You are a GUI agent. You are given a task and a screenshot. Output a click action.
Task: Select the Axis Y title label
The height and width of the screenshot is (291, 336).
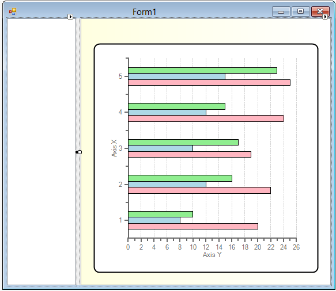point(212,255)
